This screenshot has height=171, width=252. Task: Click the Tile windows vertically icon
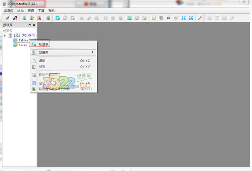[224, 18]
